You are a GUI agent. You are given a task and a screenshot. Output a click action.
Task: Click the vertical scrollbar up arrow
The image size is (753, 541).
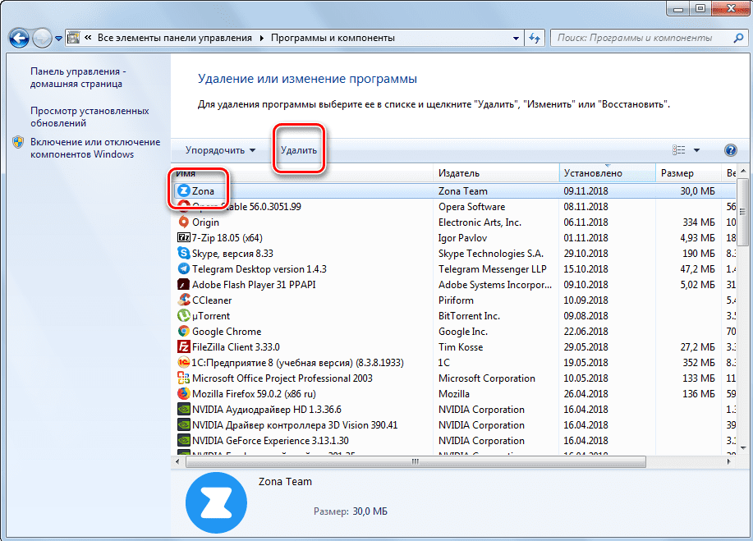click(743, 171)
